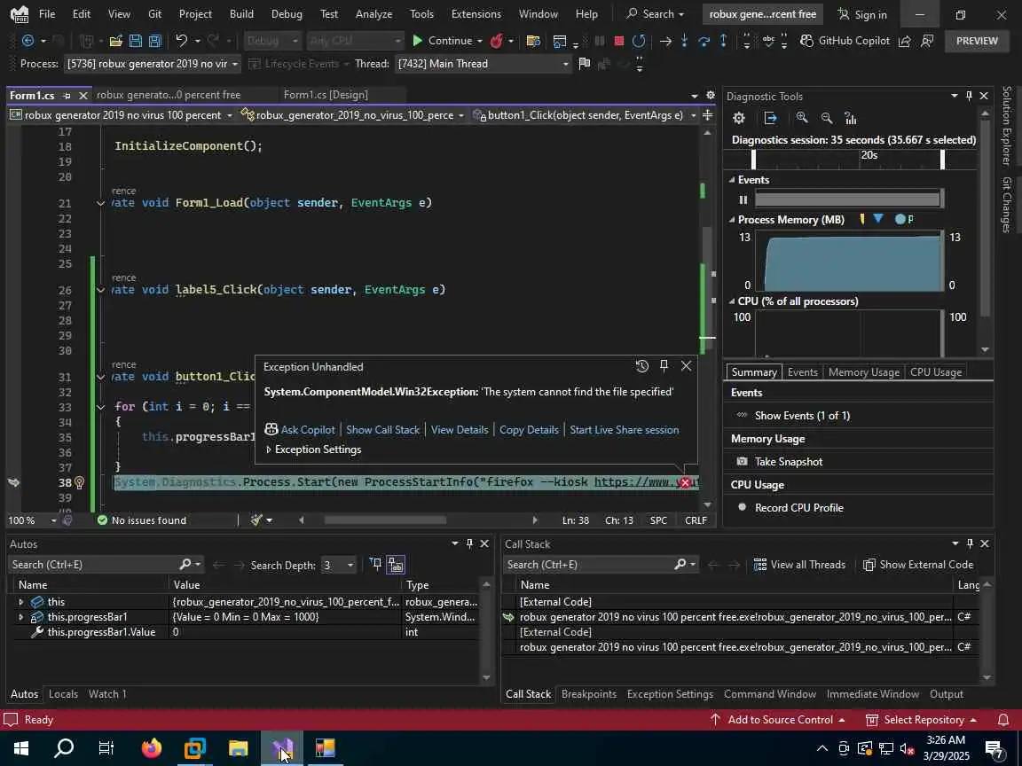Zoom out on the diagnostics timeline
This screenshot has height=766, width=1022.
(x=827, y=118)
